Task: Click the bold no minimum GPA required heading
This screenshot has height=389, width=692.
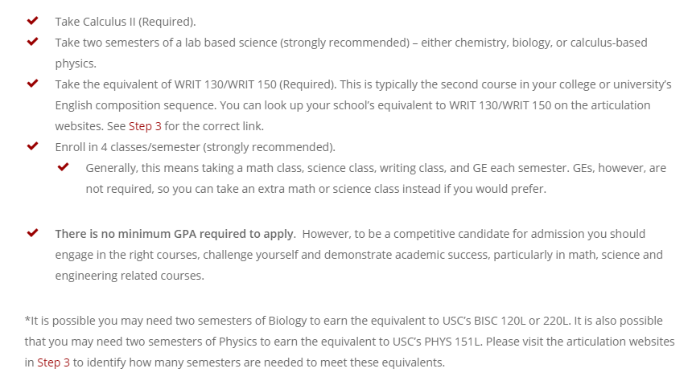Action: click(x=175, y=234)
